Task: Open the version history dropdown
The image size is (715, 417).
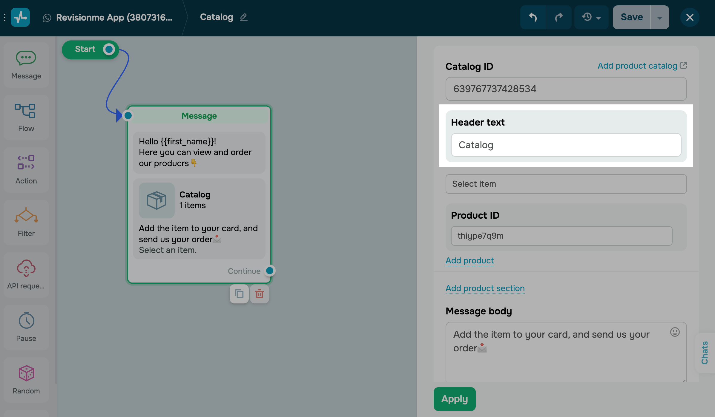Action: tap(591, 17)
